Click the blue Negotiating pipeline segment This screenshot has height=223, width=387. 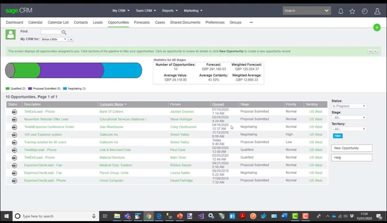(x=122, y=70)
